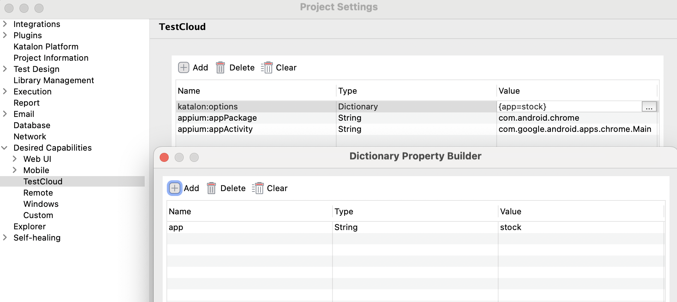Screen dimensions: 677x302
Task: Open Project Information settings
Action: coord(51,58)
